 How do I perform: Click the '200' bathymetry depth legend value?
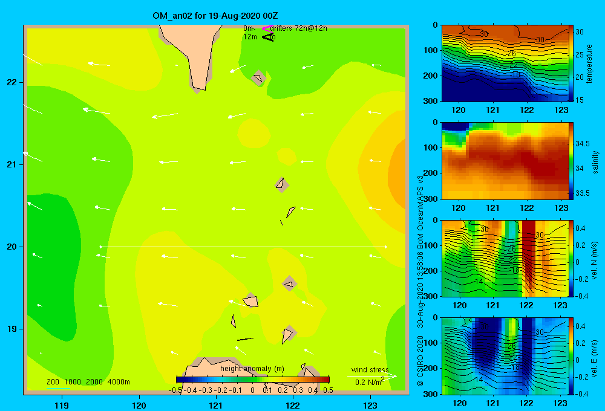[x=53, y=382]
